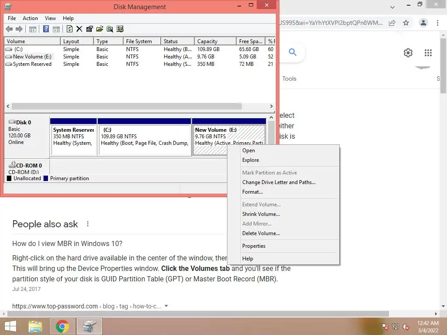Click the Back arrow in Disk Management toolbar
The width and height of the screenshot is (447, 335).
pyautogui.click(x=9, y=29)
